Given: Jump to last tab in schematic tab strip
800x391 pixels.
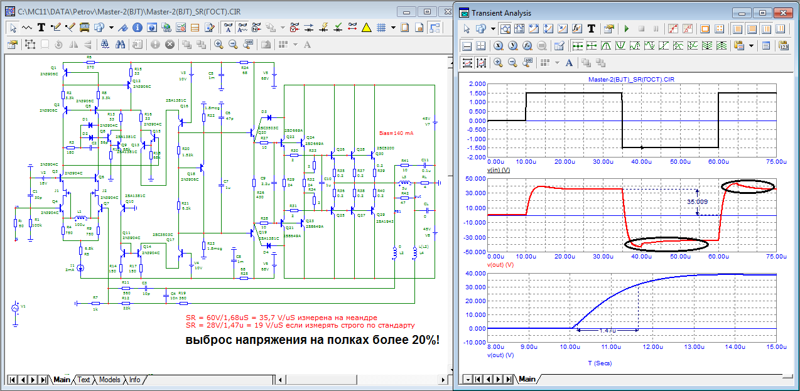Looking at the screenshot, I should [x=43, y=380].
